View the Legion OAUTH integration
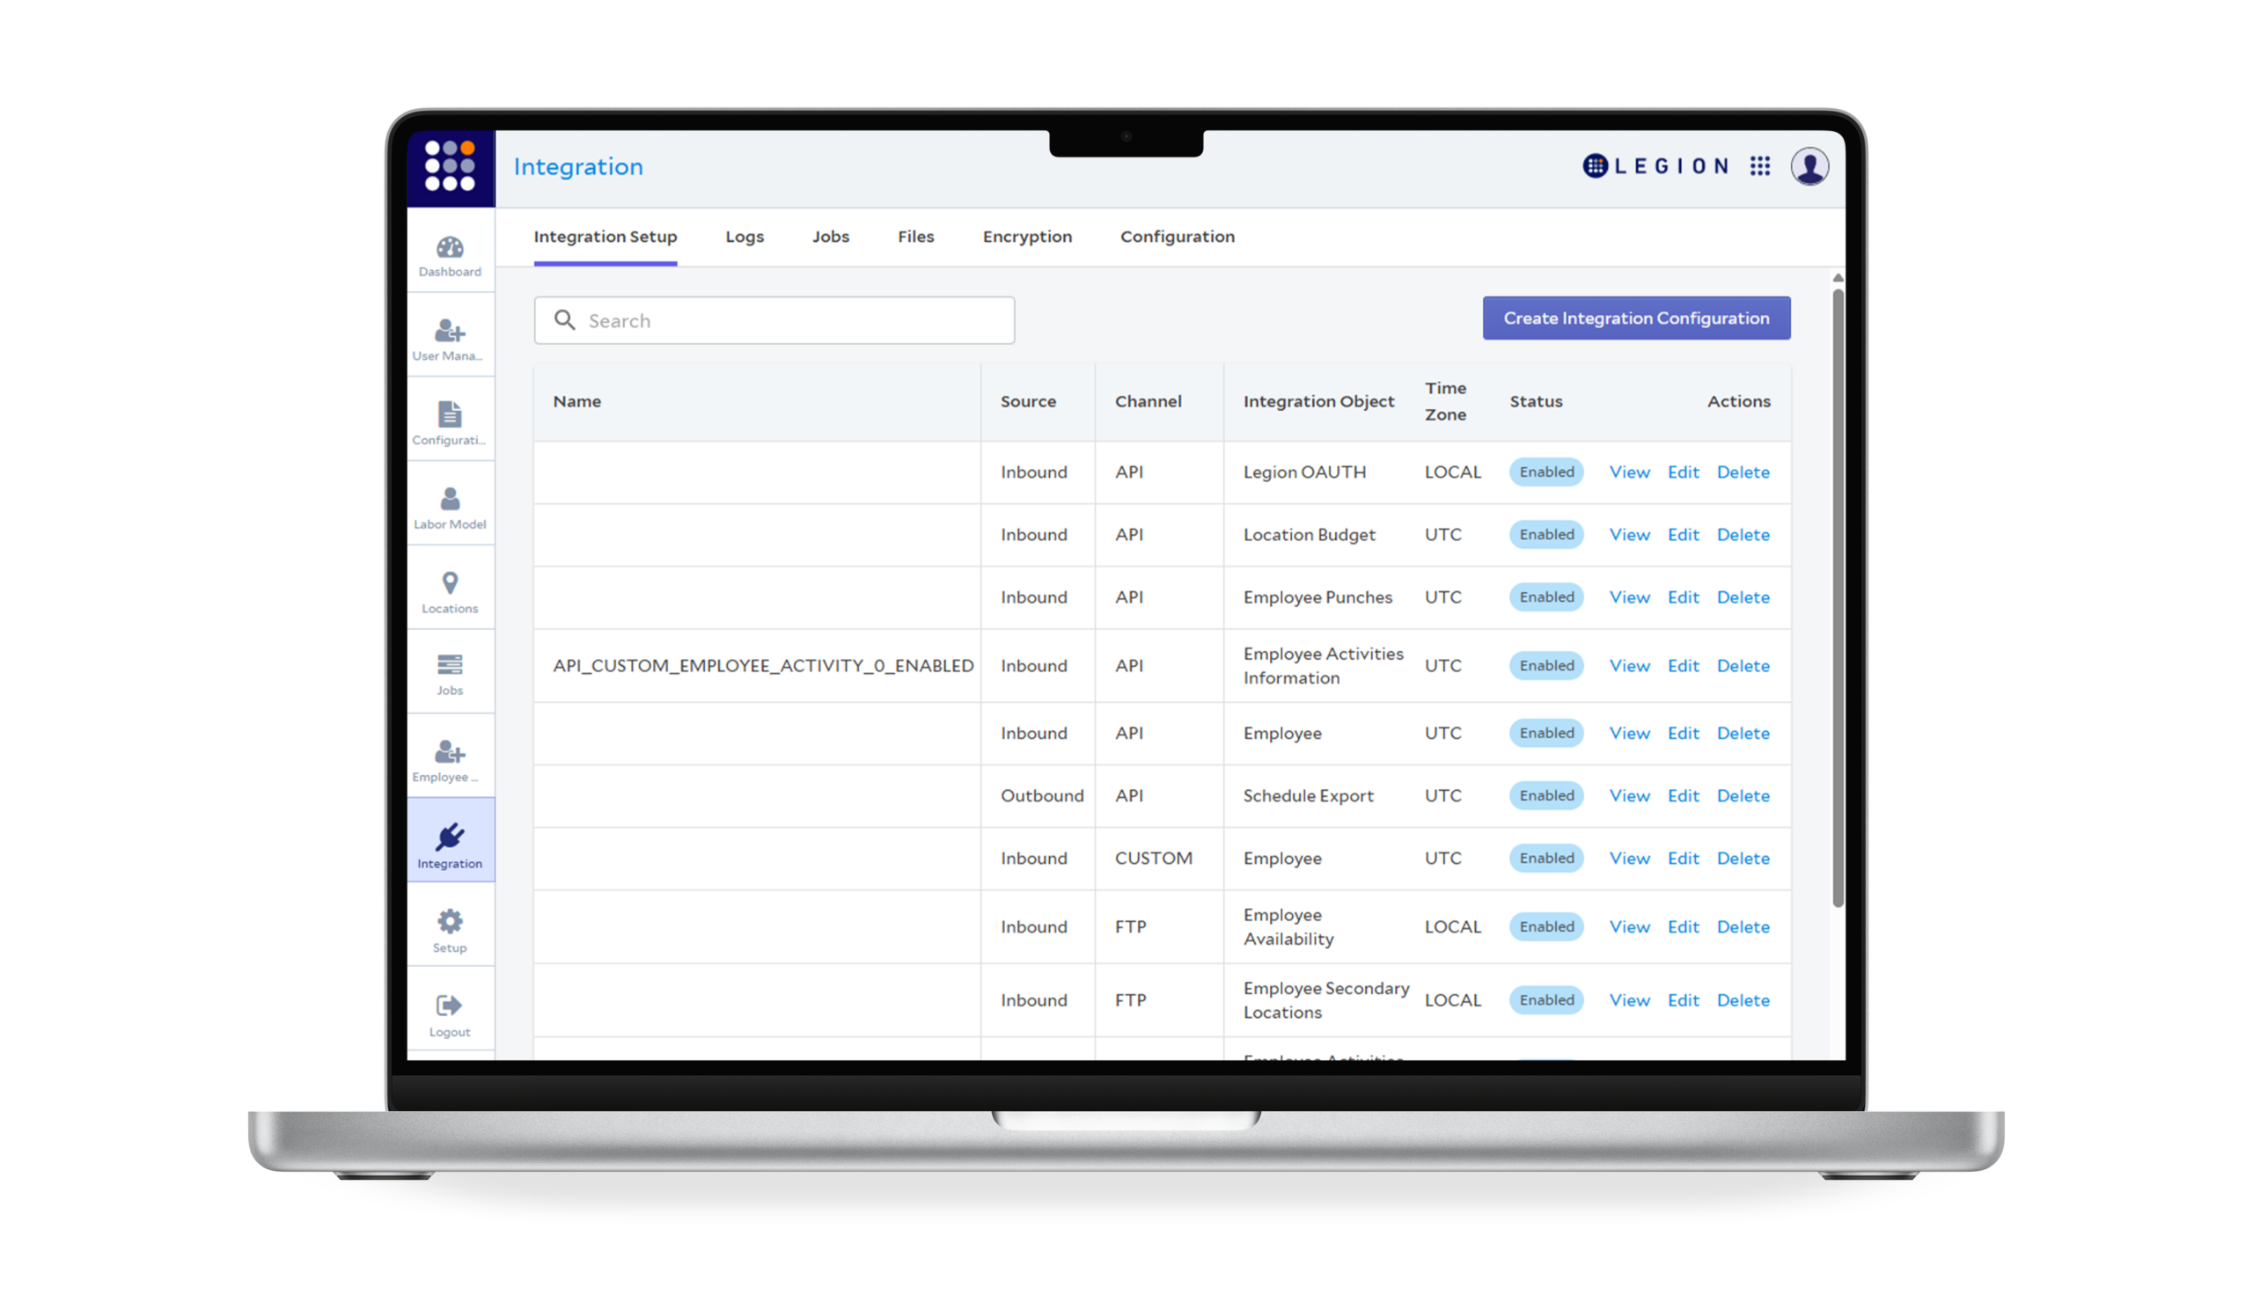This screenshot has height=1295, width=2253. [x=1629, y=472]
